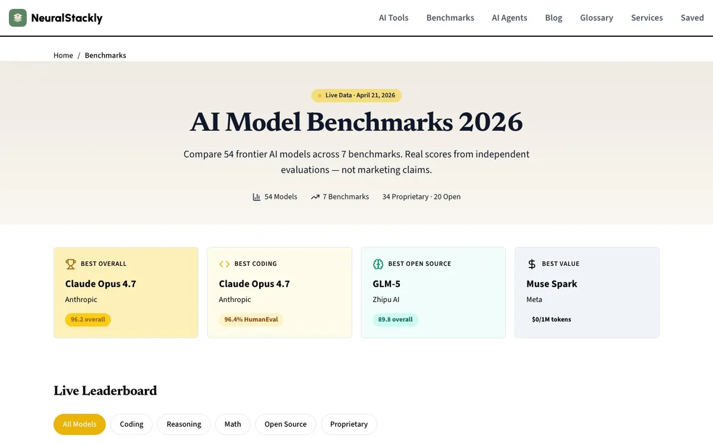
Task: Open the AI Tools menu item
Action: (x=394, y=18)
